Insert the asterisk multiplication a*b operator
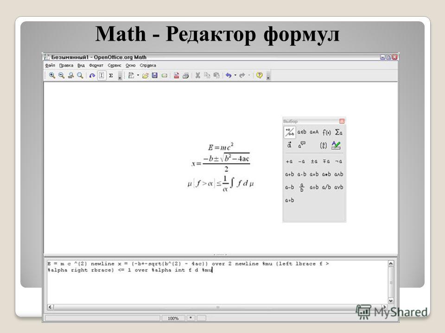This screenshot has height=333, width=445. point(326,174)
